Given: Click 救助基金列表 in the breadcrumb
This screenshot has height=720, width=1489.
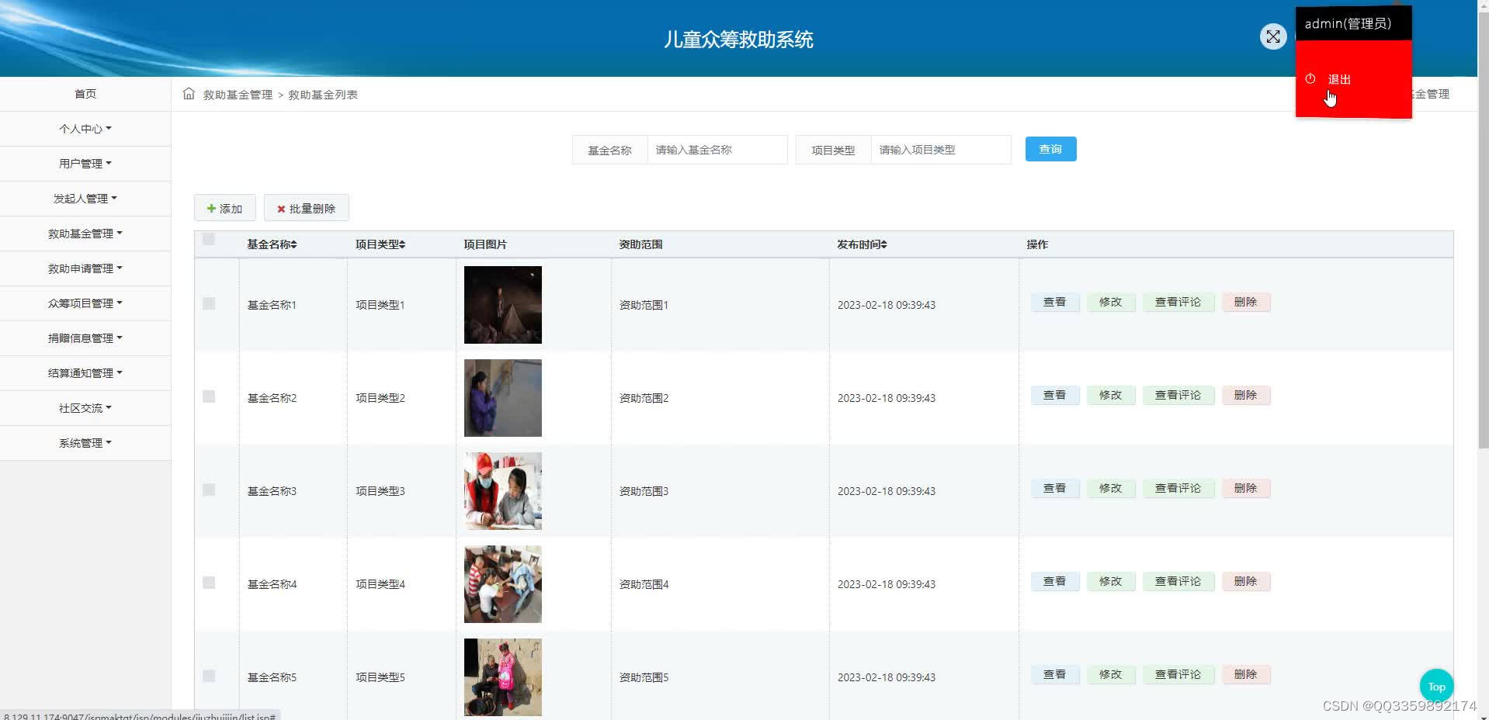Looking at the screenshot, I should click(x=323, y=95).
